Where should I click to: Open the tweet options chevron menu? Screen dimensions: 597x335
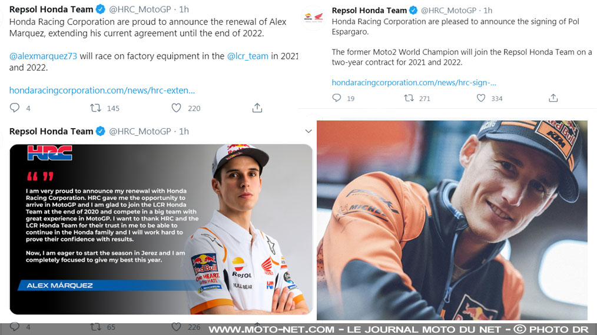308,131
